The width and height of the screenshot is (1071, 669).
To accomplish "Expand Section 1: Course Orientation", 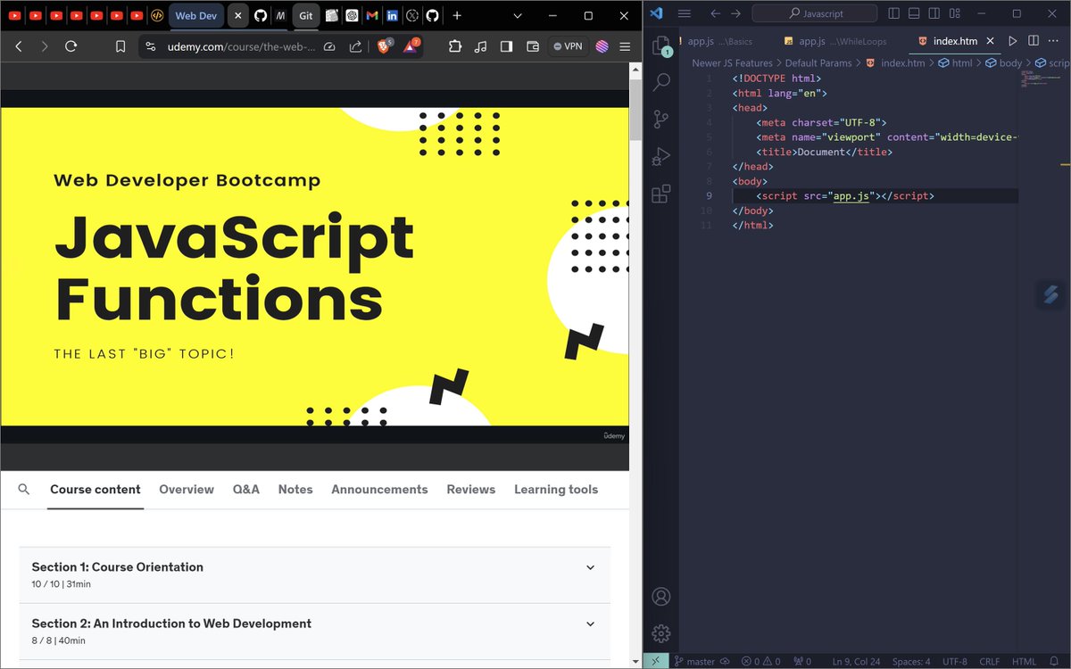I will (x=314, y=575).
